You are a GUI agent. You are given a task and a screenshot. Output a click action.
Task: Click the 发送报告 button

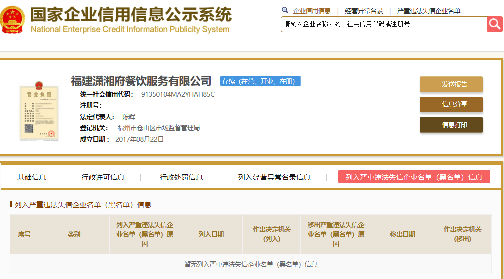point(451,84)
